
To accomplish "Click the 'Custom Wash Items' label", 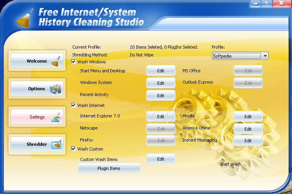I will (x=99, y=159).
